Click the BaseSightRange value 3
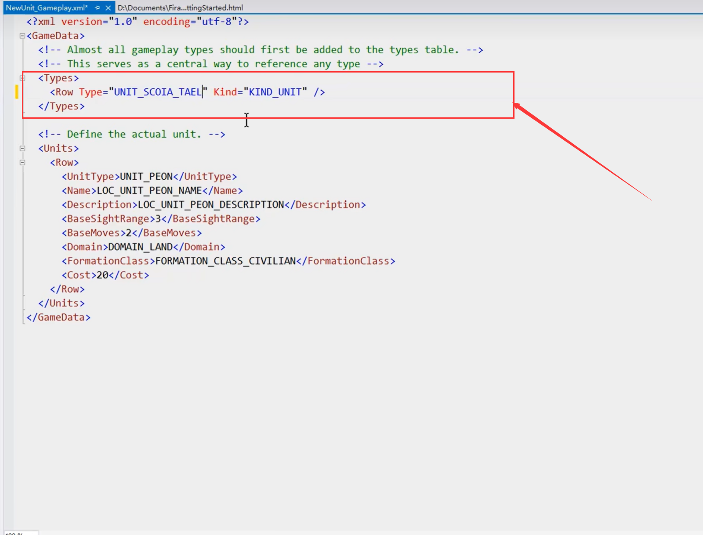This screenshot has height=535, width=703. [x=158, y=219]
